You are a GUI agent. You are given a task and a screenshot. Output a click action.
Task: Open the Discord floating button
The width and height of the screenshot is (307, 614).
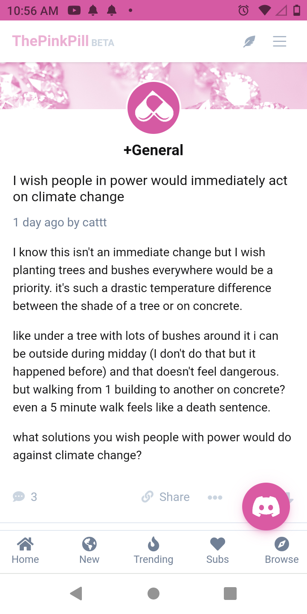pos(266,507)
